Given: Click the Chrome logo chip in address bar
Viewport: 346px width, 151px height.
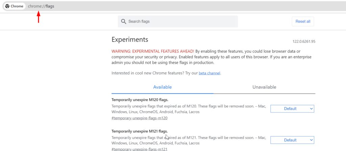Looking at the screenshot, I should pyautogui.click(x=14, y=6).
